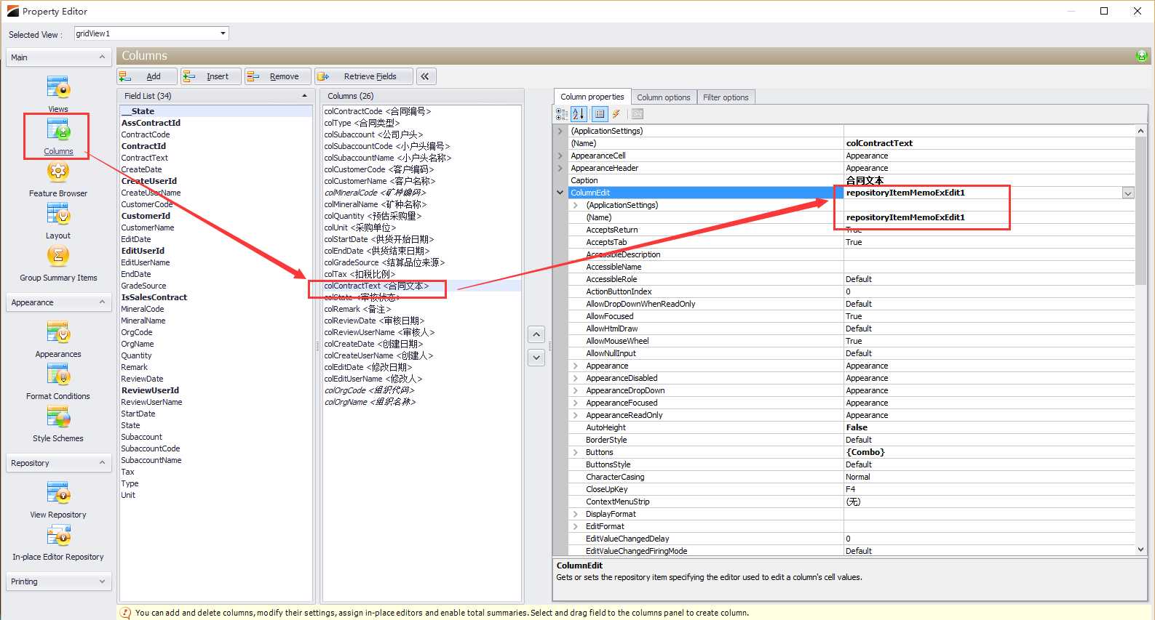1155x620 pixels.
Task: Expand the AppearanceCell property node
Action: click(560, 156)
